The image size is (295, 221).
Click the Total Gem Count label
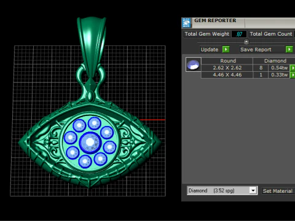[x=271, y=34]
